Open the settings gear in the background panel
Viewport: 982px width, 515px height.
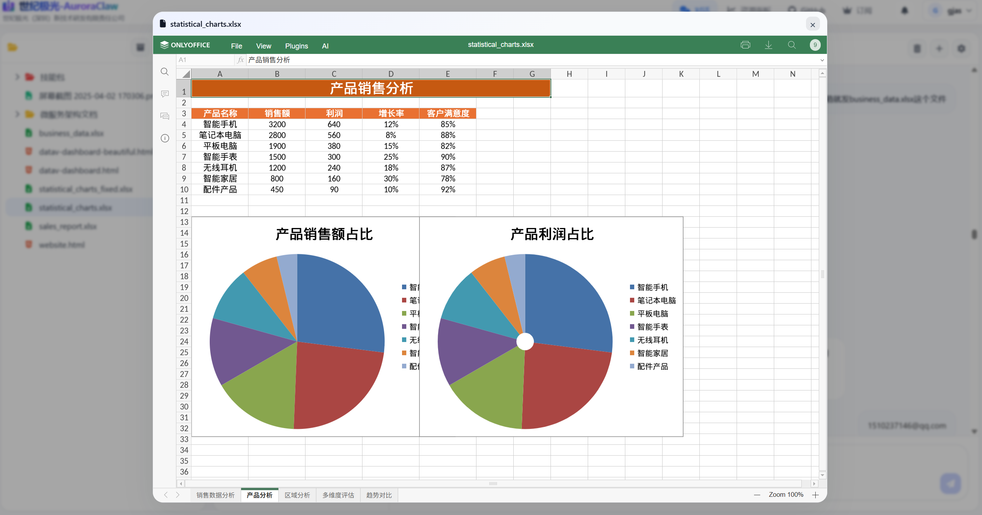tap(961, 48)
